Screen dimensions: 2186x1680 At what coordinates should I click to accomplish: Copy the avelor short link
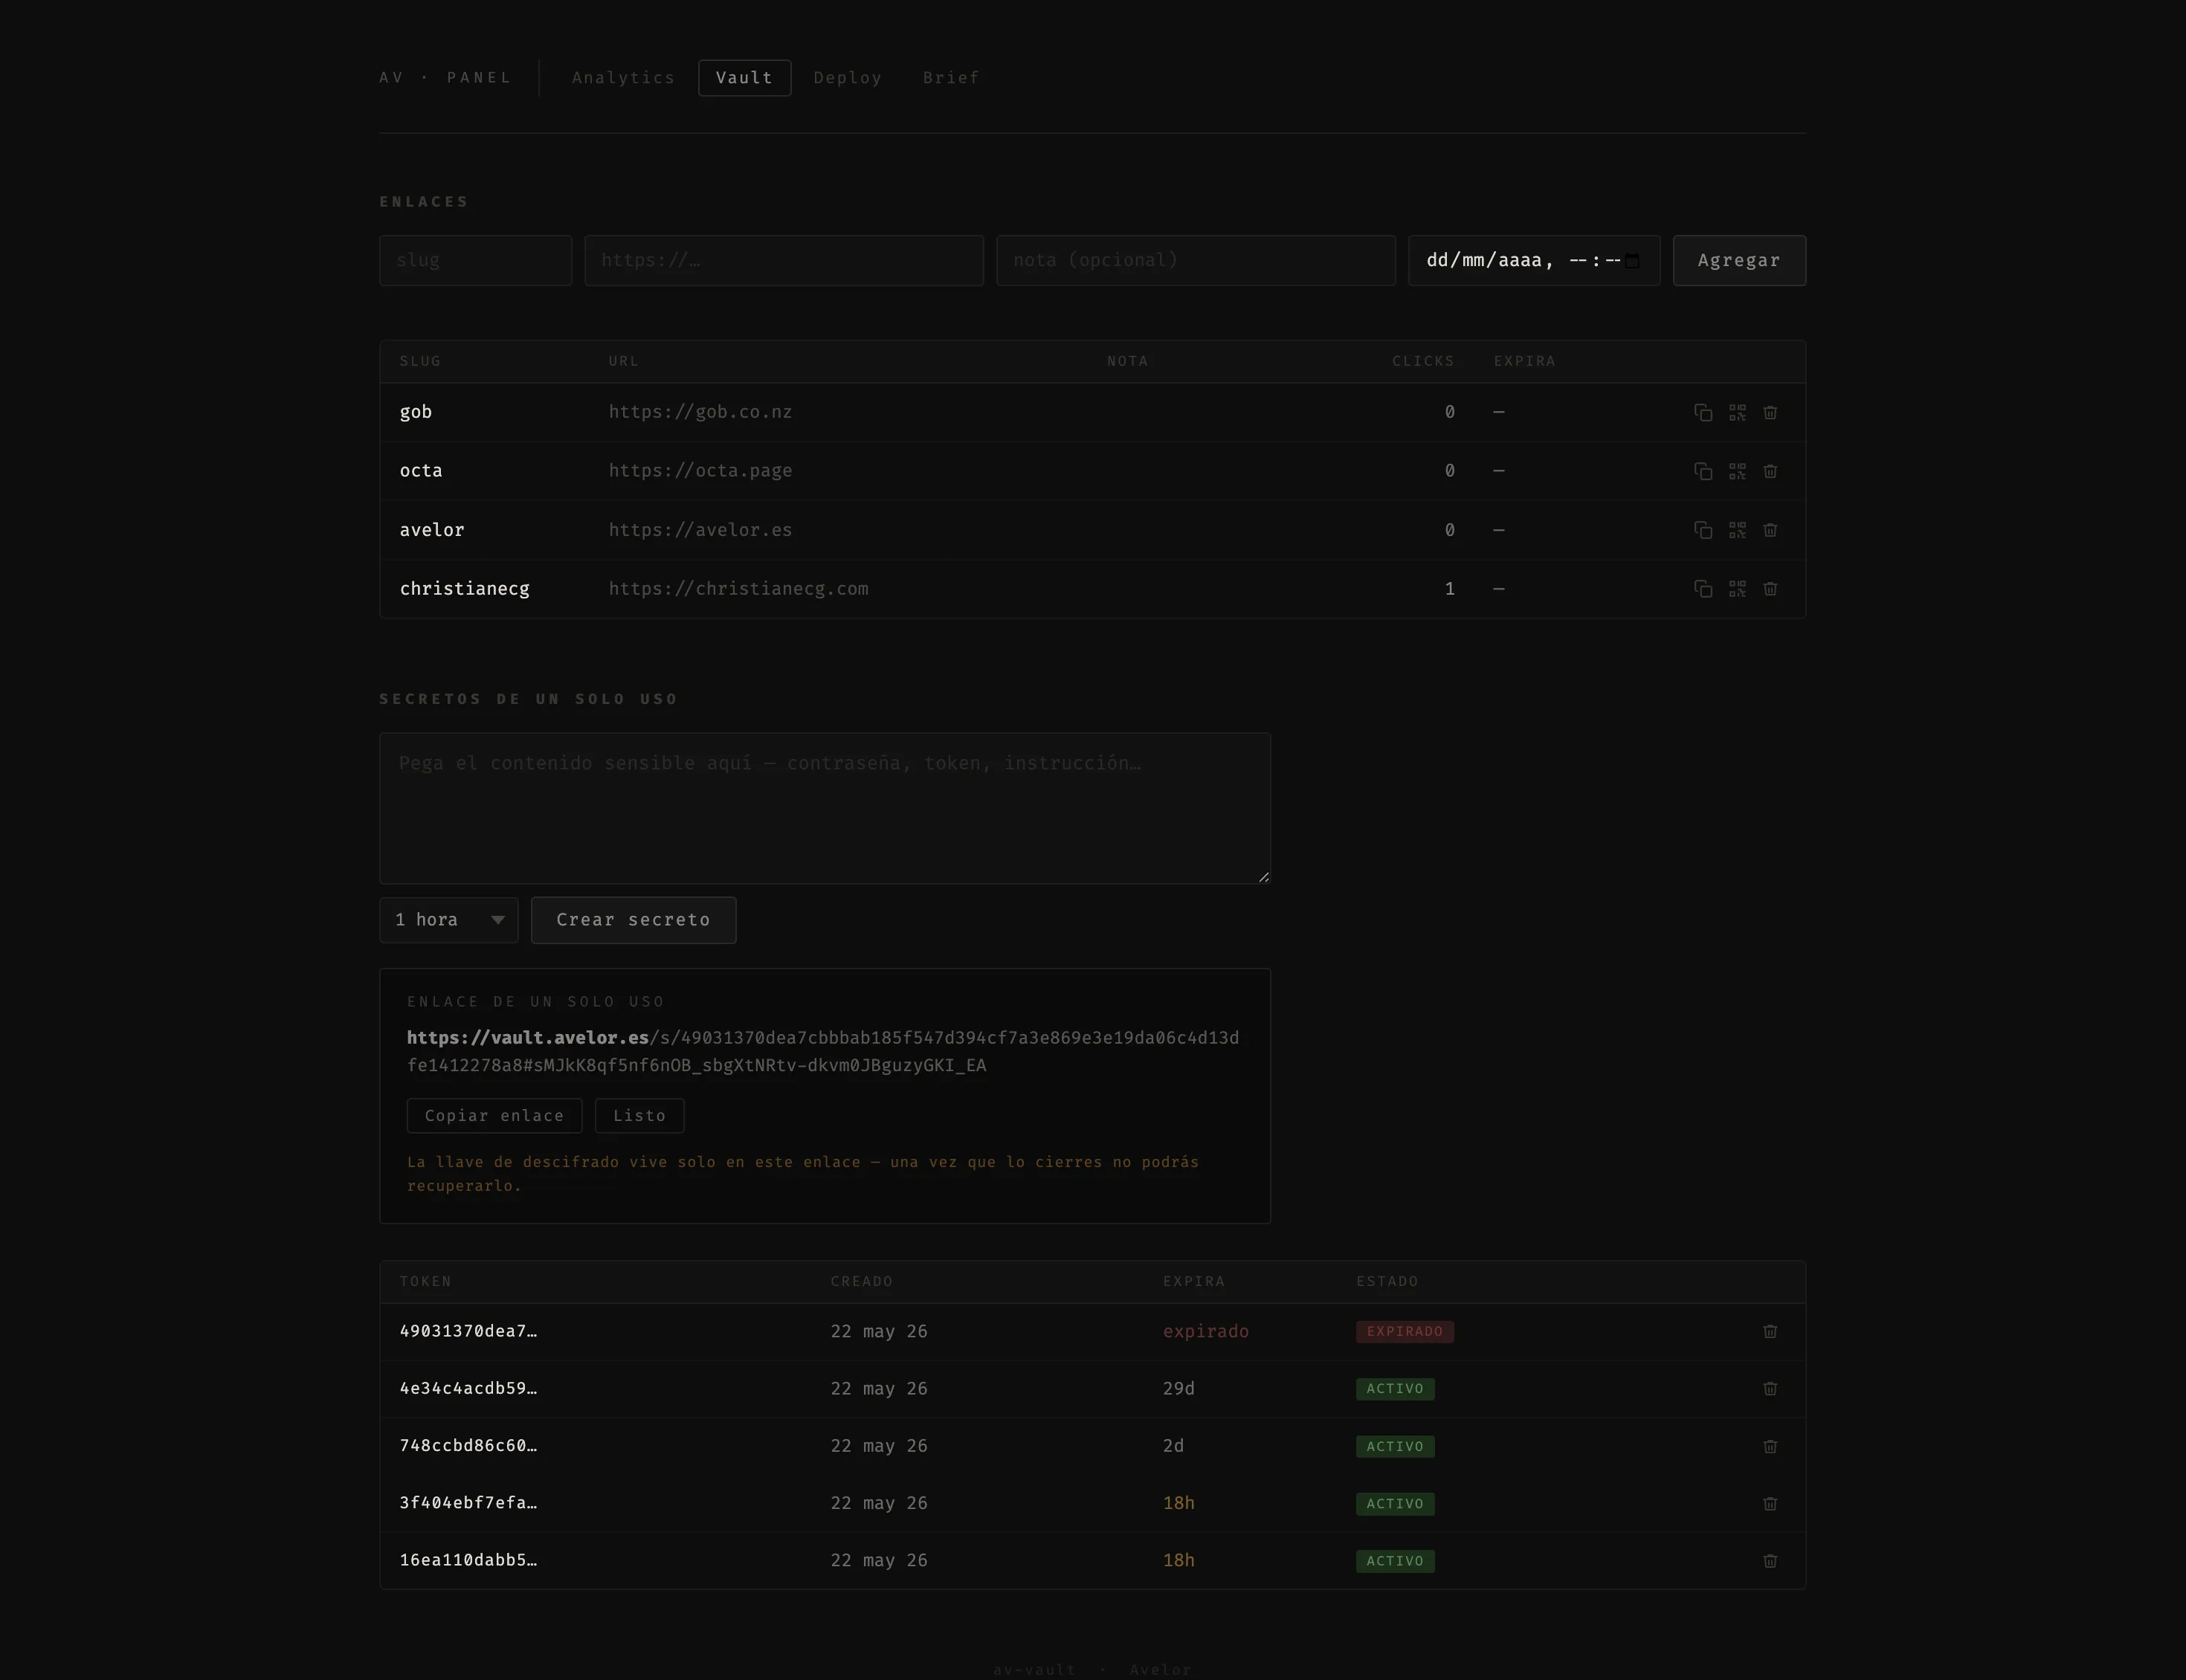(x=1703, y=530)
